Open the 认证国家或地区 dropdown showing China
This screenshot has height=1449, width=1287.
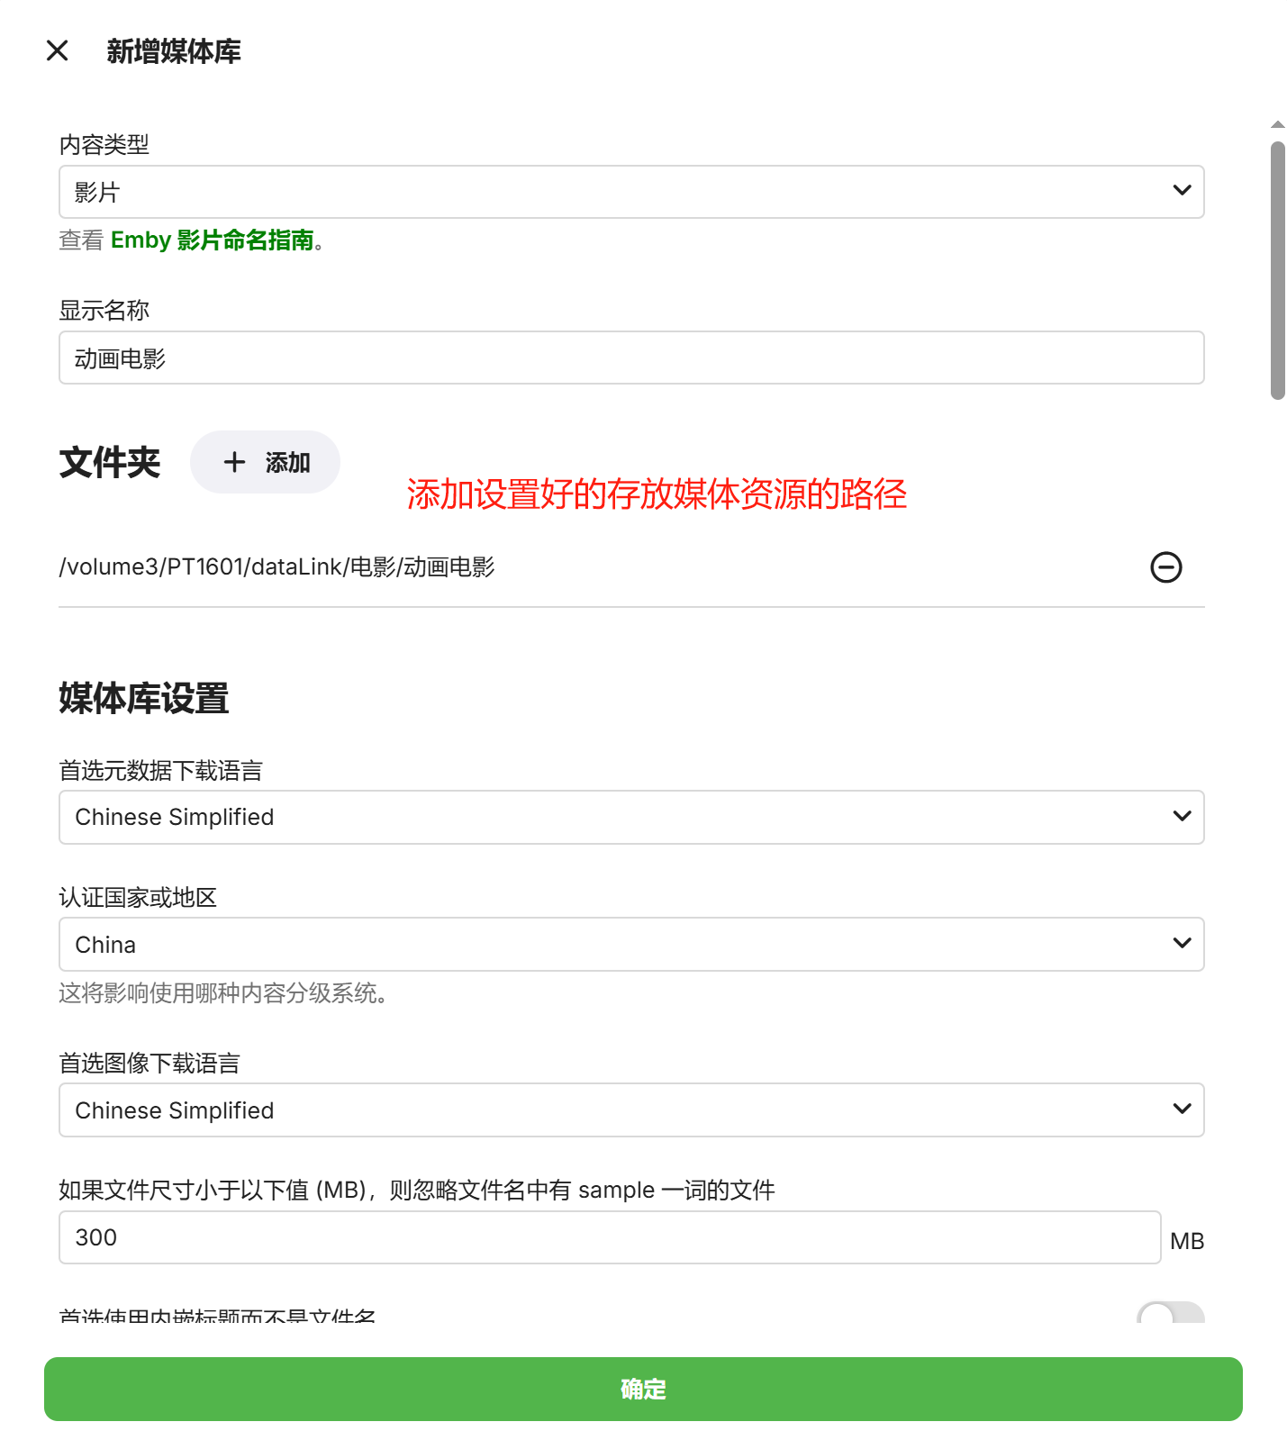click(x=612, y=944)
